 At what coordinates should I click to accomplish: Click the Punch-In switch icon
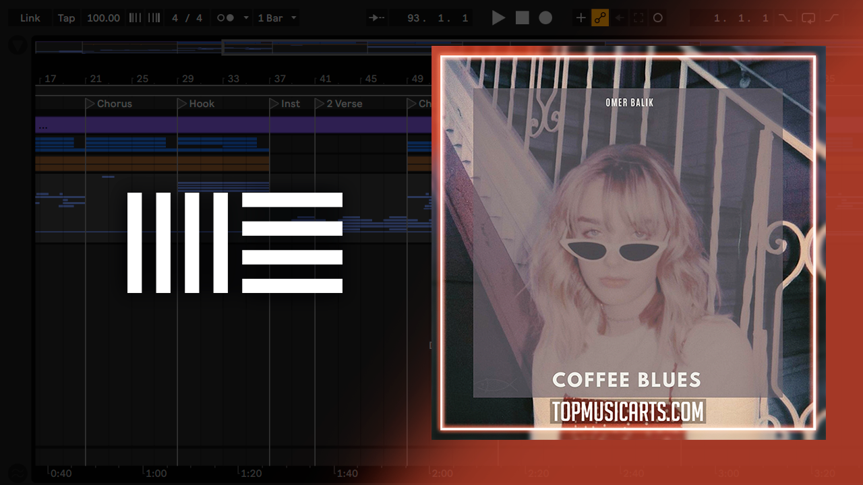point(785,18)
